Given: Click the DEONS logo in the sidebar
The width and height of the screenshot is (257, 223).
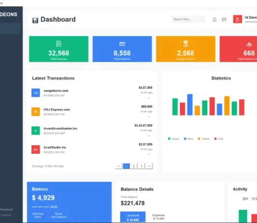Looking at the screenshot, I should coord(9,14).
